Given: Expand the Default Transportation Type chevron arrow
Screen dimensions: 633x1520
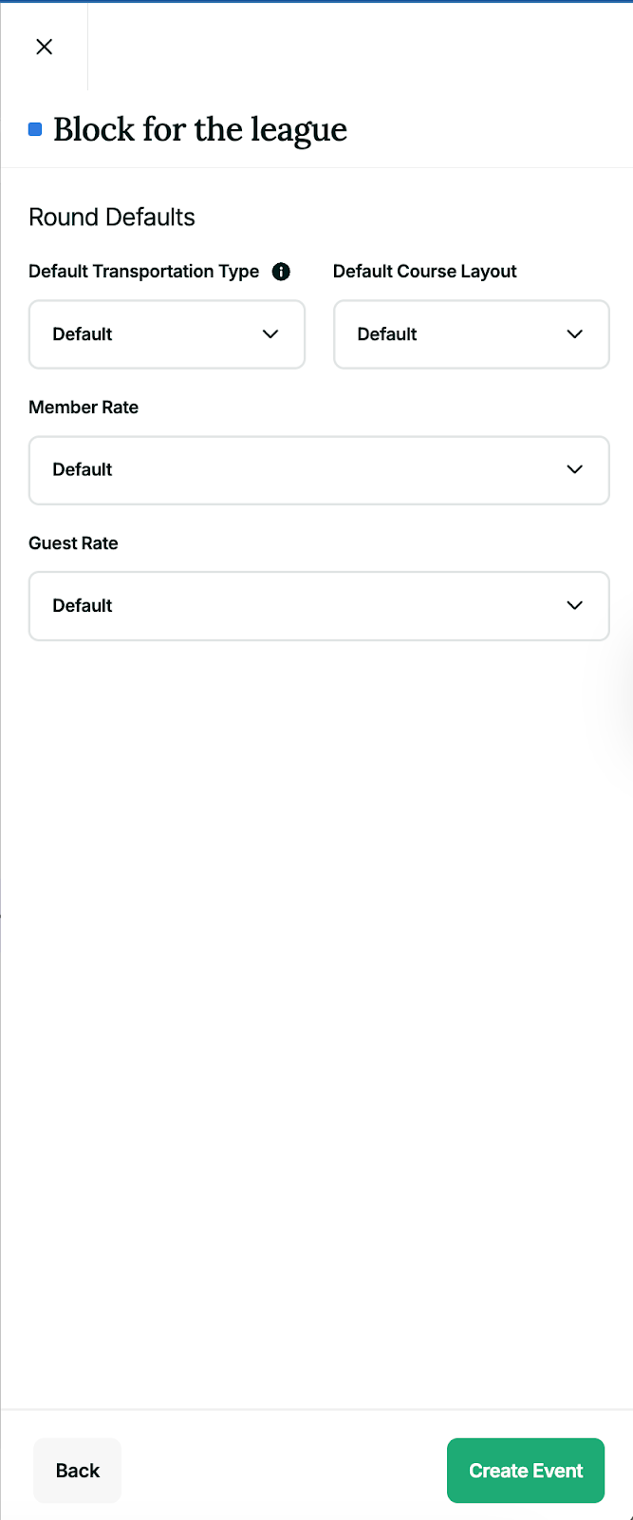Looking at the screenshot, I should pos(270,334).
